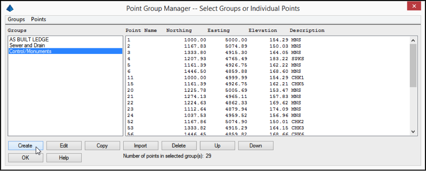Click the Description column header
426x171 pixels.
click(307, 30)
